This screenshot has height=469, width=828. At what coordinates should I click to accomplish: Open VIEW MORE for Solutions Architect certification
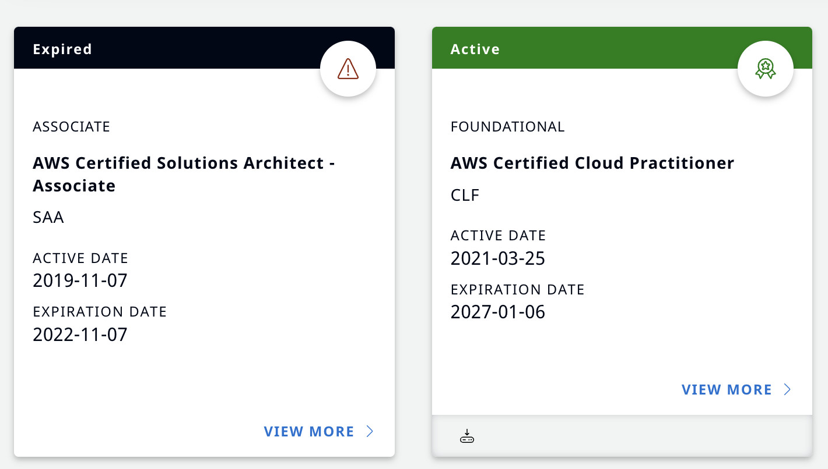[x=309, y=431]
